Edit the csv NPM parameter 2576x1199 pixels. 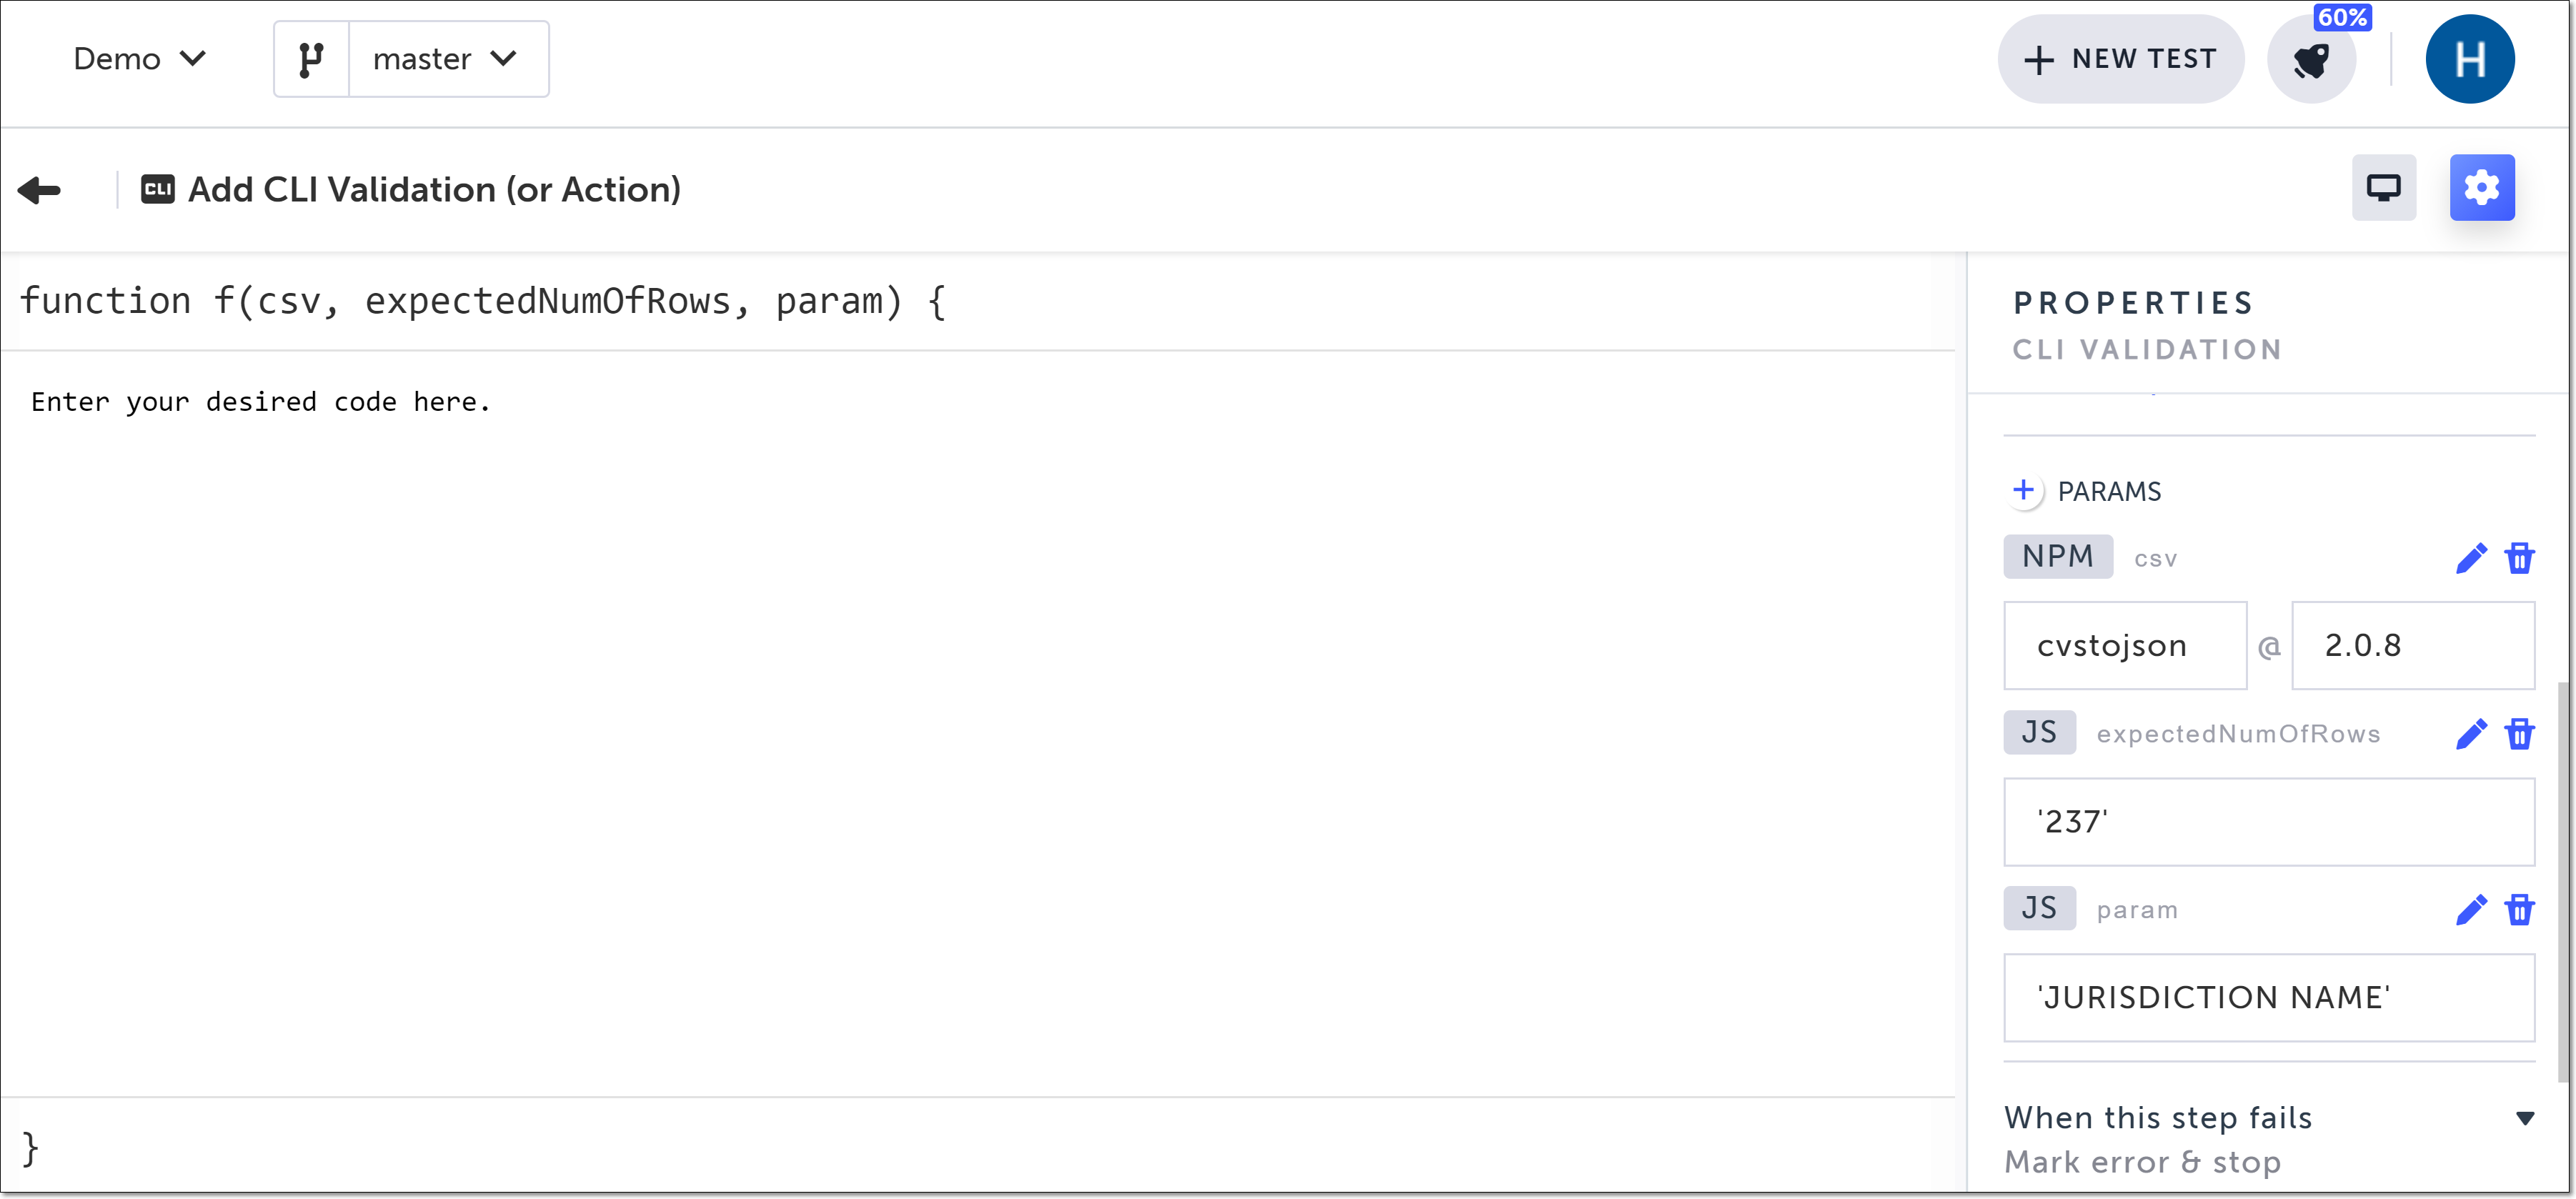click(x=2470, y=558)
